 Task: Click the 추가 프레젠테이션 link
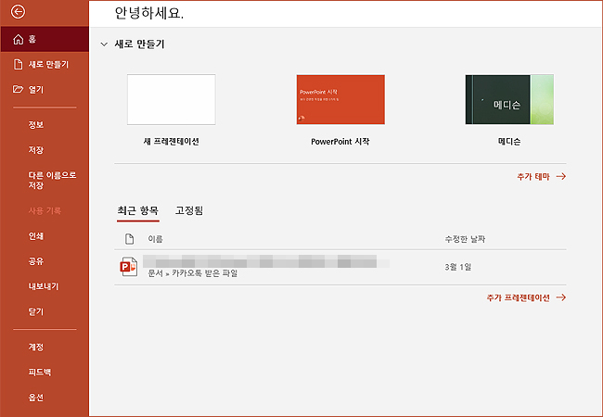pos(527,297)
